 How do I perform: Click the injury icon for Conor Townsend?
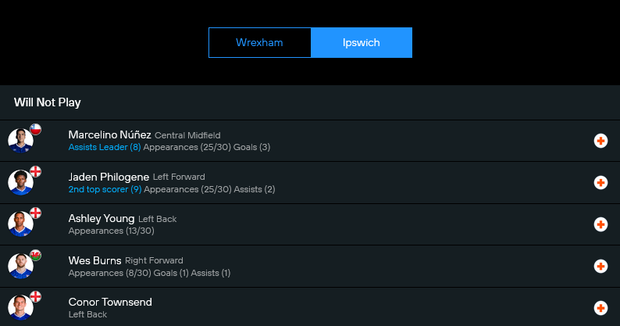(x=600, y=308)
